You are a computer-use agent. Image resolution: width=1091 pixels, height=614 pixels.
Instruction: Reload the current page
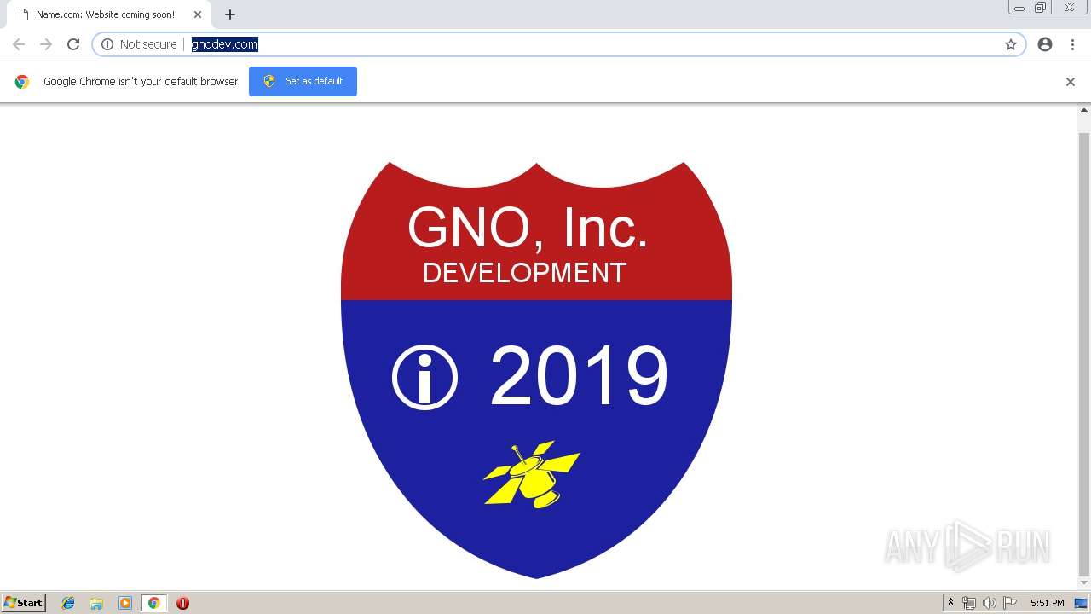click(73, 44)
